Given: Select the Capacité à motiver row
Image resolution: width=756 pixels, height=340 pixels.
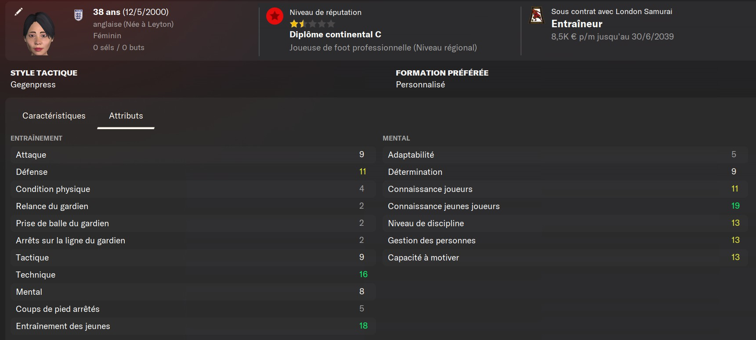Looking at the screenshot, I should (x=564, y=257).
